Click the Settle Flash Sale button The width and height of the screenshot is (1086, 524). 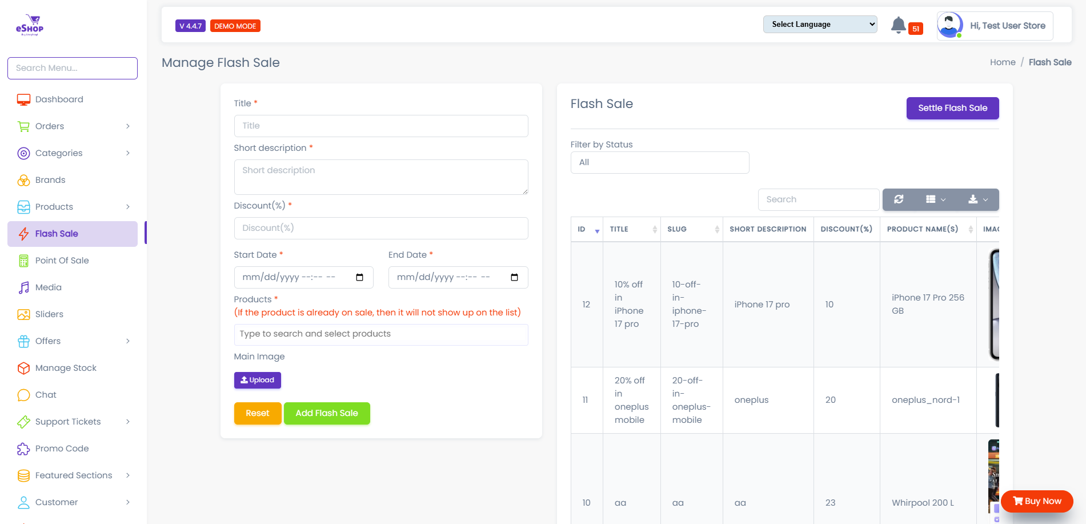pos(952,108)
